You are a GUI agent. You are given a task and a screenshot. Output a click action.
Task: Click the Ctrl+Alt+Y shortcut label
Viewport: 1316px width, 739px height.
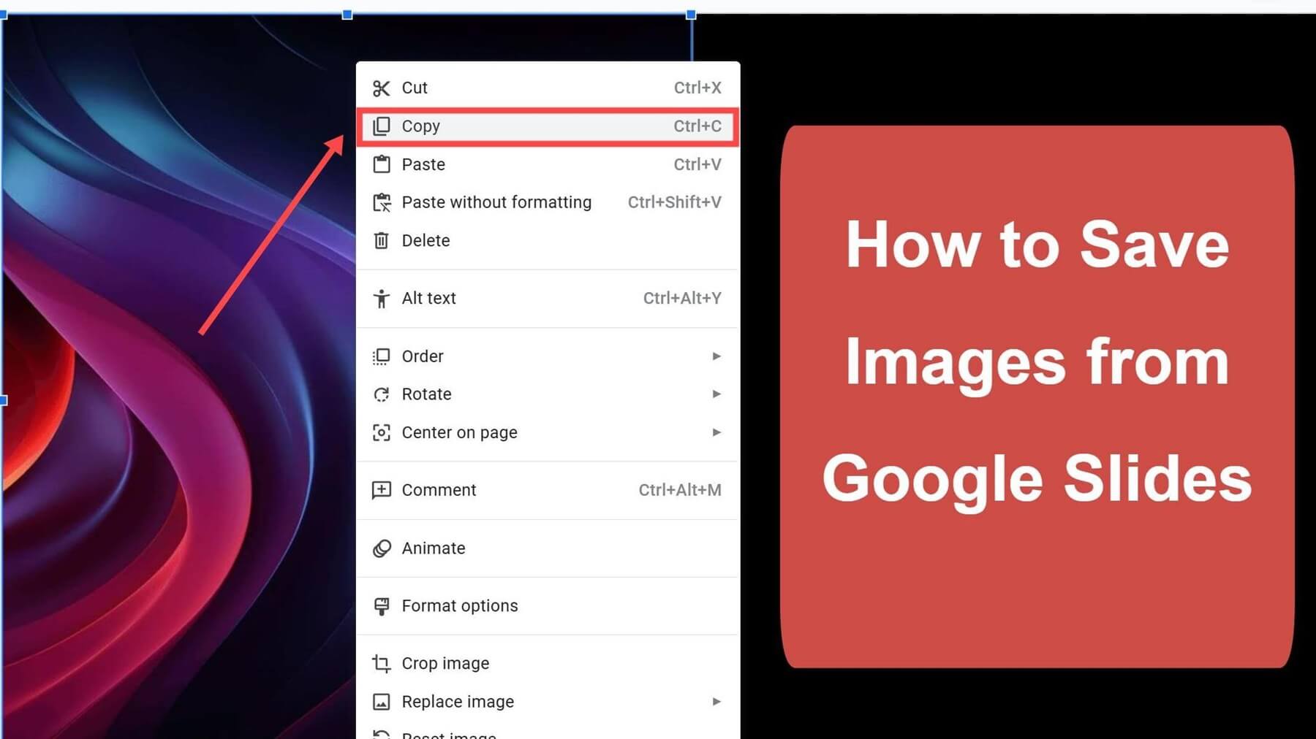tap(682, 298)
